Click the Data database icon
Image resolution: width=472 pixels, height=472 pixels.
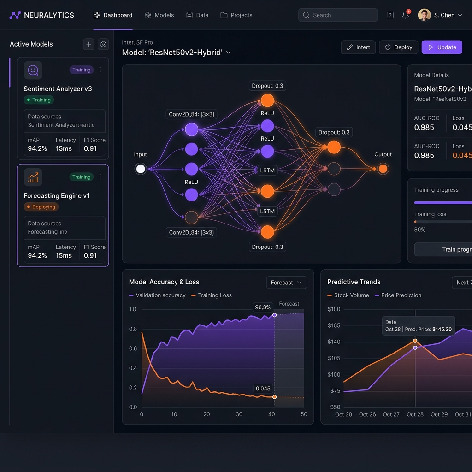coord(189,15)
